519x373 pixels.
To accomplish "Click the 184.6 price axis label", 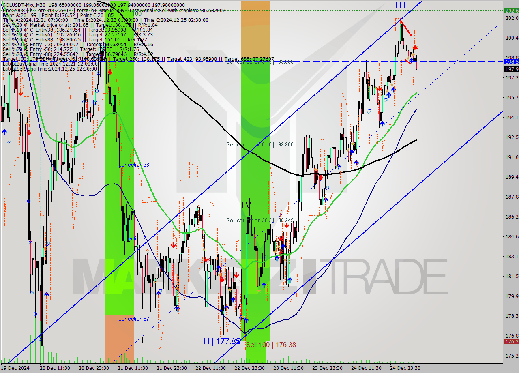I will pyautogui.click(x=512, y=236).
